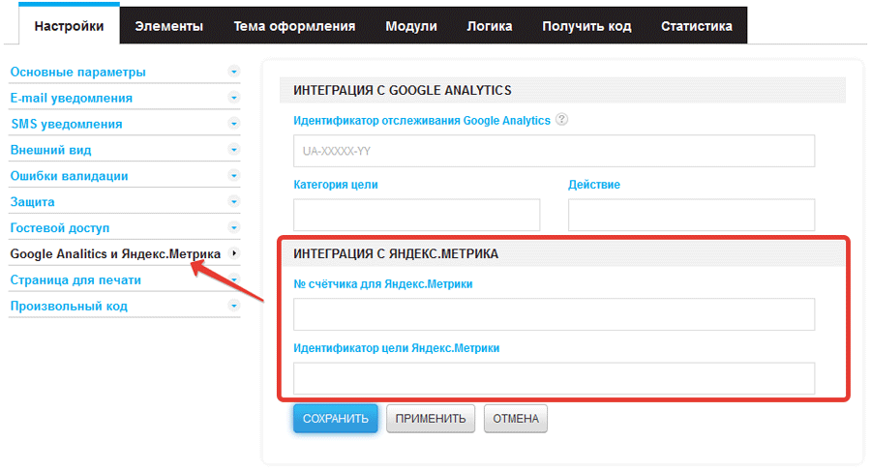The image size is (871, 470).
Task: Click arrow icon beside Внешний вид
Action: (233, 150)
